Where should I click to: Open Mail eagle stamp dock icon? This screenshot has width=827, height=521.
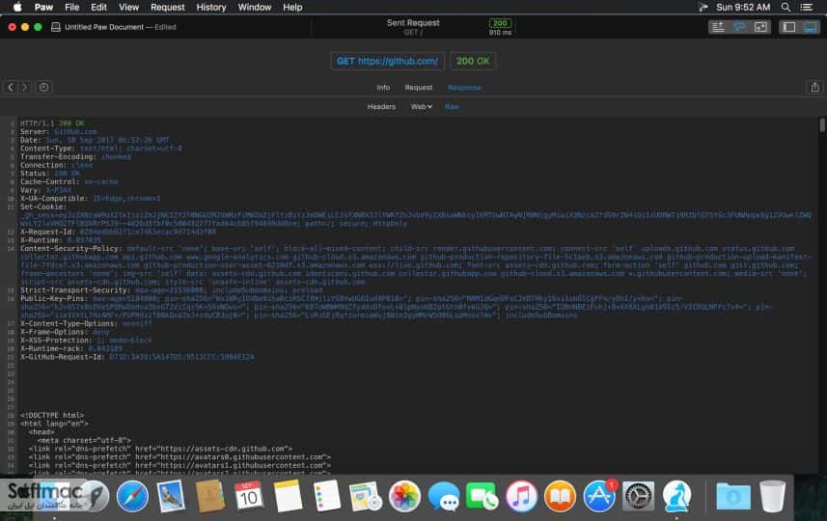point(171,496)
